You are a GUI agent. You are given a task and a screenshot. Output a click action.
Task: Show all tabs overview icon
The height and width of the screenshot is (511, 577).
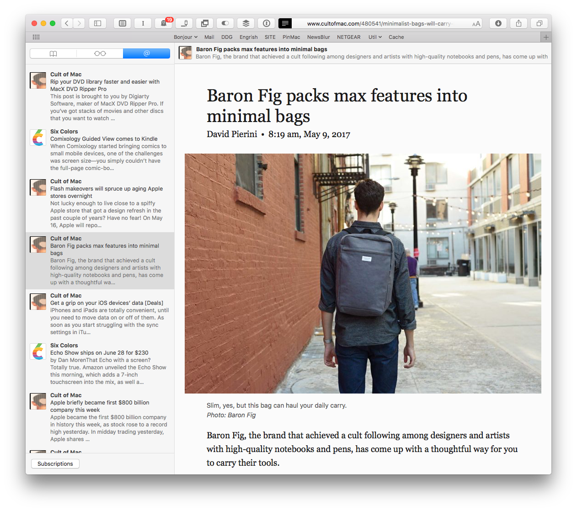[539, 23]
